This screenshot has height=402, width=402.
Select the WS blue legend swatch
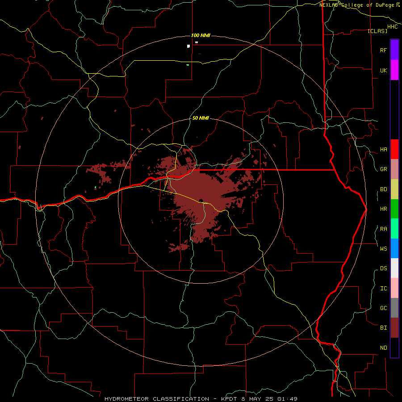tap(394, 248)
